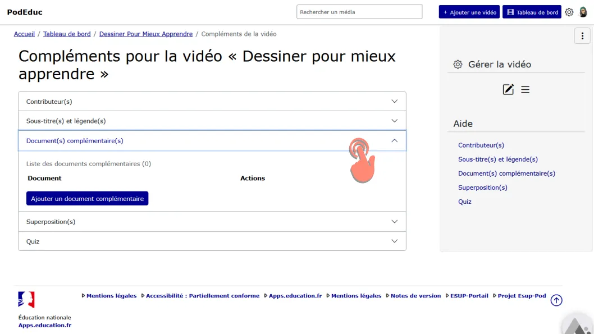Collapse the Document(s) complémentaire(s) section
Screen dimensions: 594x334
click(x=212, y=140)
